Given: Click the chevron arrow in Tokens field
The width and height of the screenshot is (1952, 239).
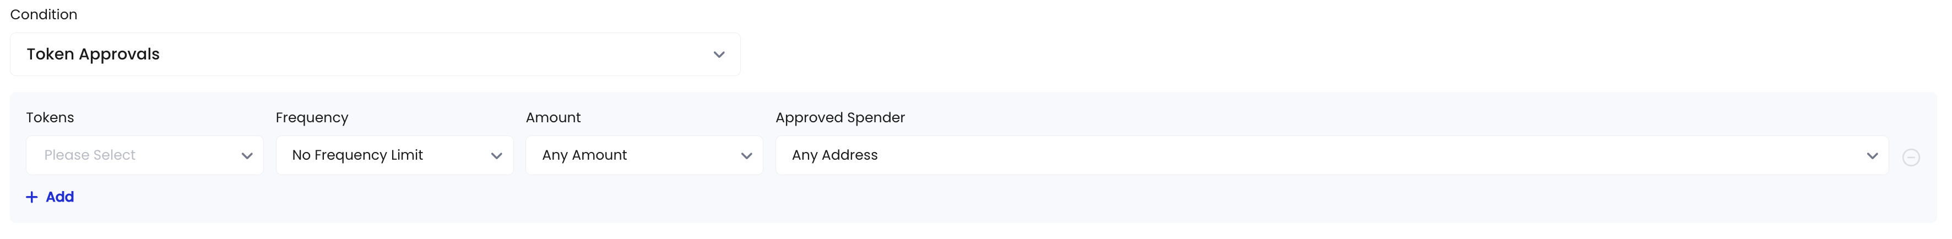Looking at the screenshot, I should pyautogui.click(x=246, y=155).
